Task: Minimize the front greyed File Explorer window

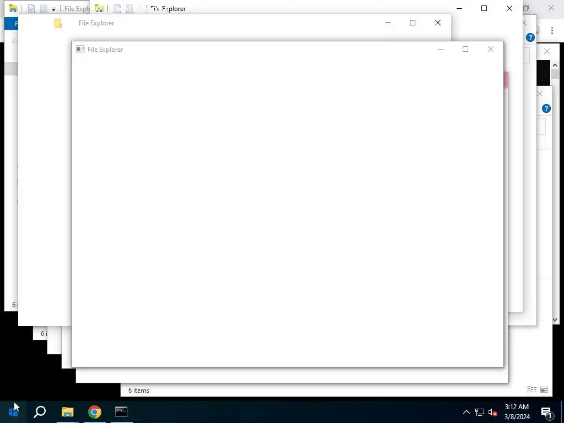Action: pyautogui.click(x=441, y=49)
